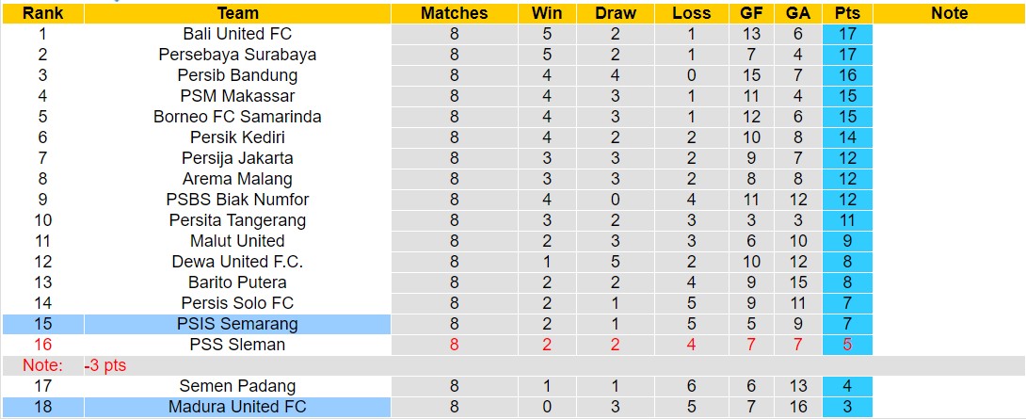The image size is (1026, 419).
Task: Select the Win column header
Action: [x=547, y=13]
